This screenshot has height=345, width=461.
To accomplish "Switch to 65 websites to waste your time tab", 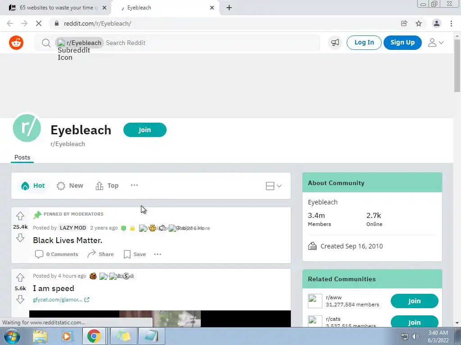I will pyautogui.click(x=55, y=8).
